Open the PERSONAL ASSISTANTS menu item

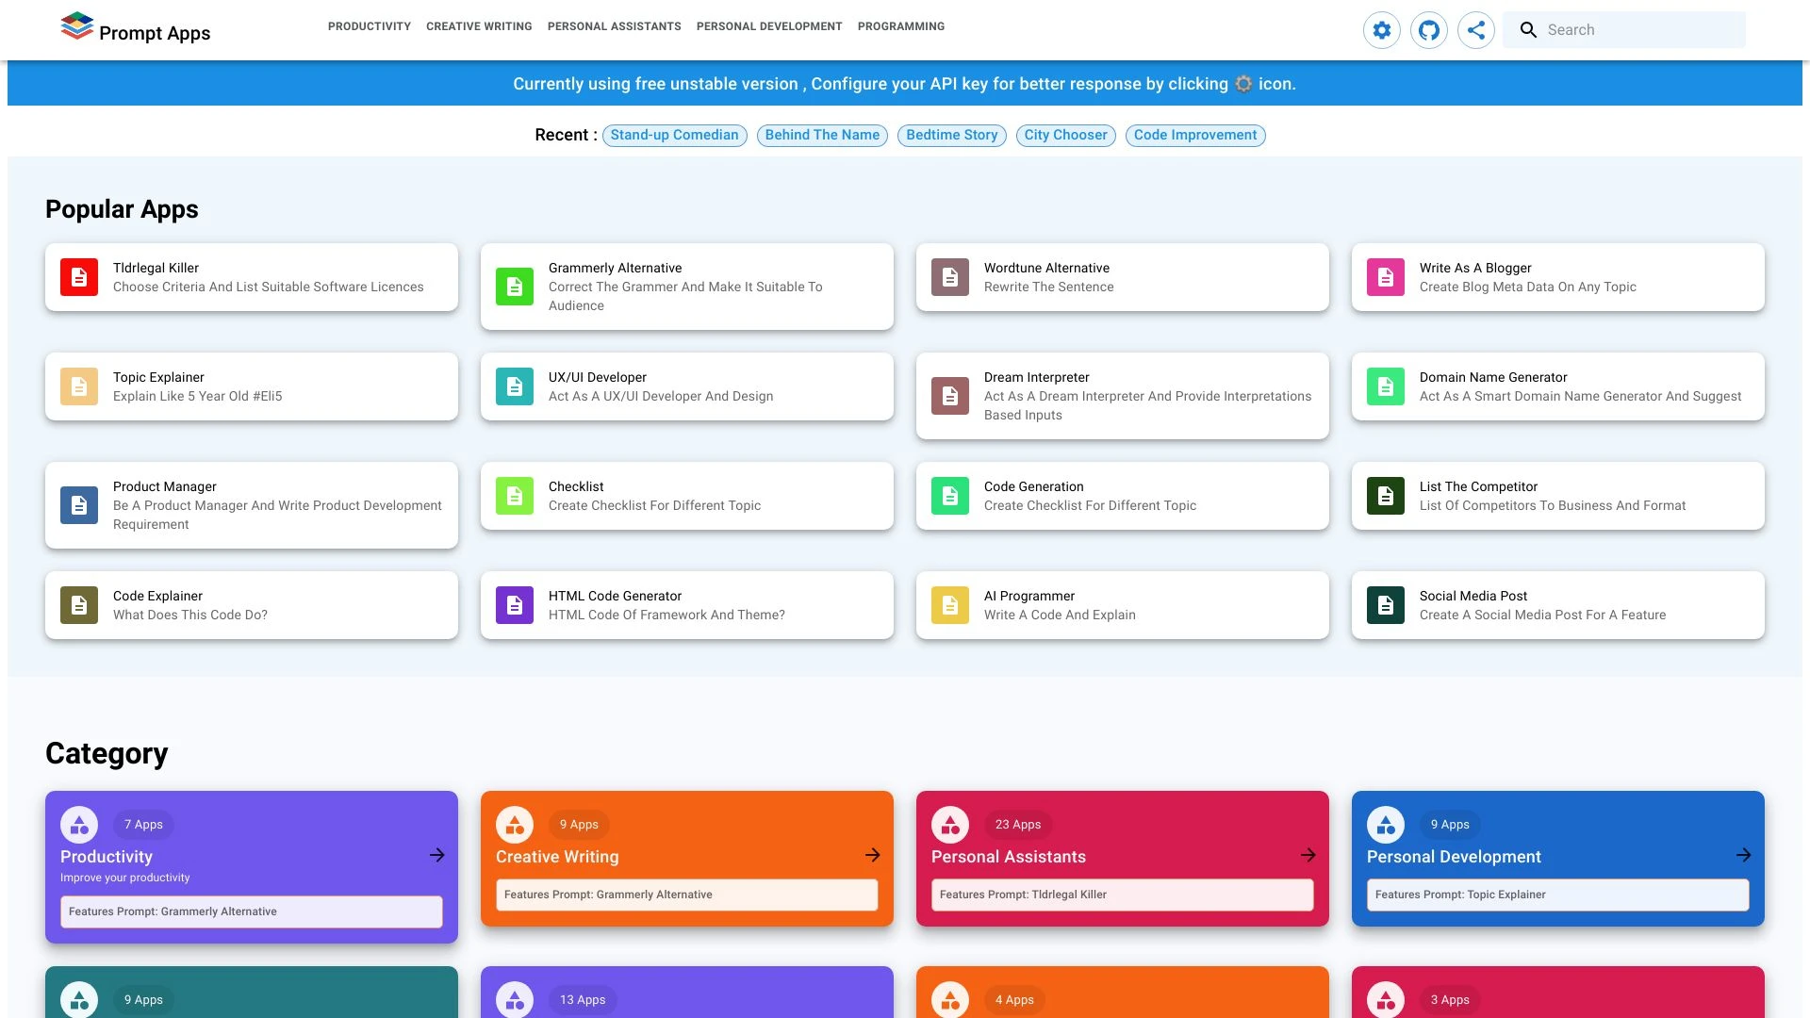click(x=614, y=26)
